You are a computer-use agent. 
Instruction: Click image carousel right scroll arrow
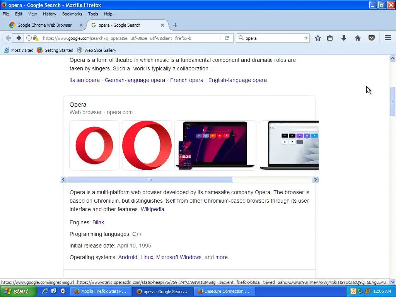coord(315,179)
